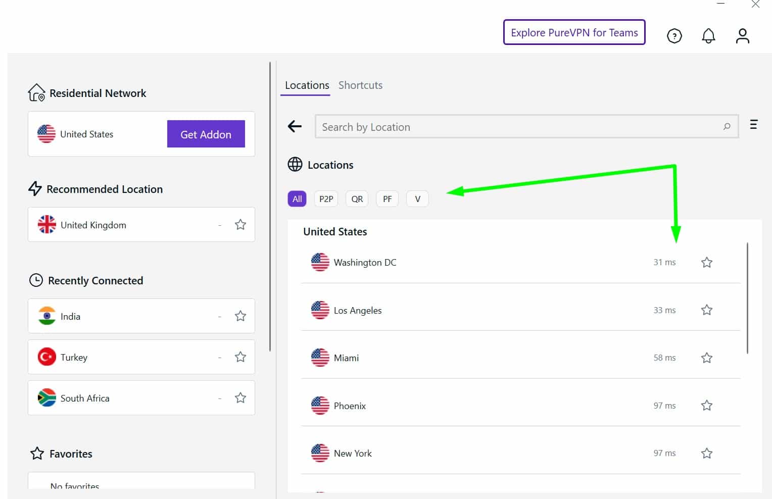
Task: Select the Phoenix server name
Action: coord(350,406)
